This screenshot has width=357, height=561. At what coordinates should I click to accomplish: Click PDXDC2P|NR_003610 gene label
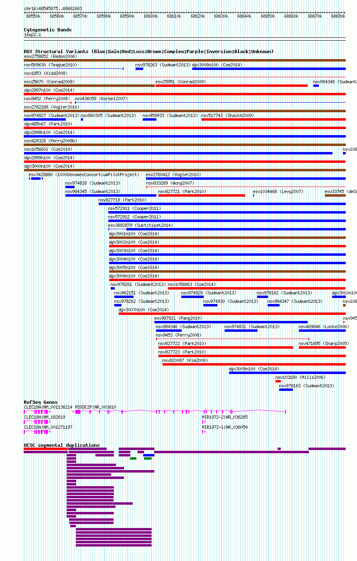pyautogui.click(x=95, y=407)
